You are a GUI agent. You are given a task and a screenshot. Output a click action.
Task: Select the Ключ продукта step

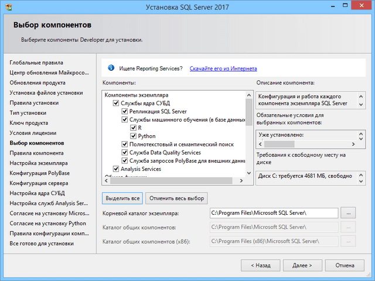29,123
